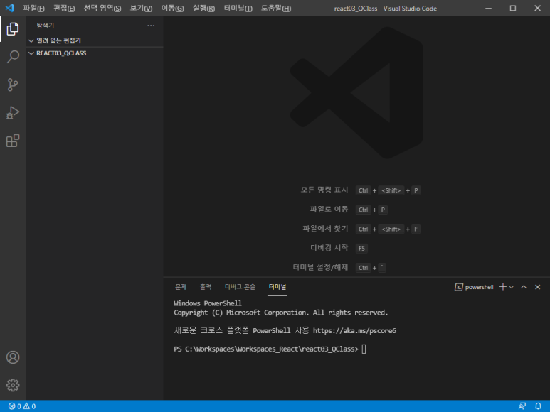Open the Manage gear icon

(x=13, y=385)
